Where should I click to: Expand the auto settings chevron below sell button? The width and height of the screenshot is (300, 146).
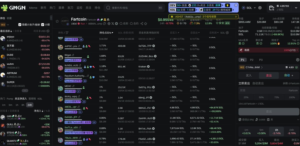298,120
